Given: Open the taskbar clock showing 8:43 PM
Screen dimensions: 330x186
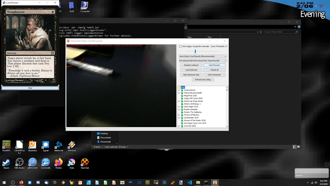Looking at the screenshot, I should tap(324, 182).
